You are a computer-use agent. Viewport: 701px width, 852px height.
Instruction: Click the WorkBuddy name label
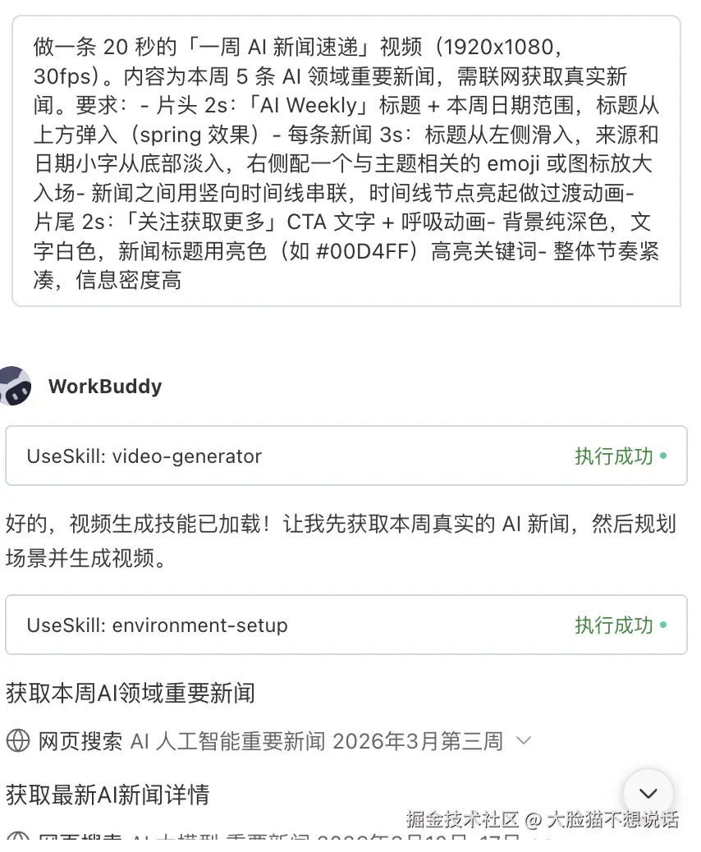pos(106,386)
